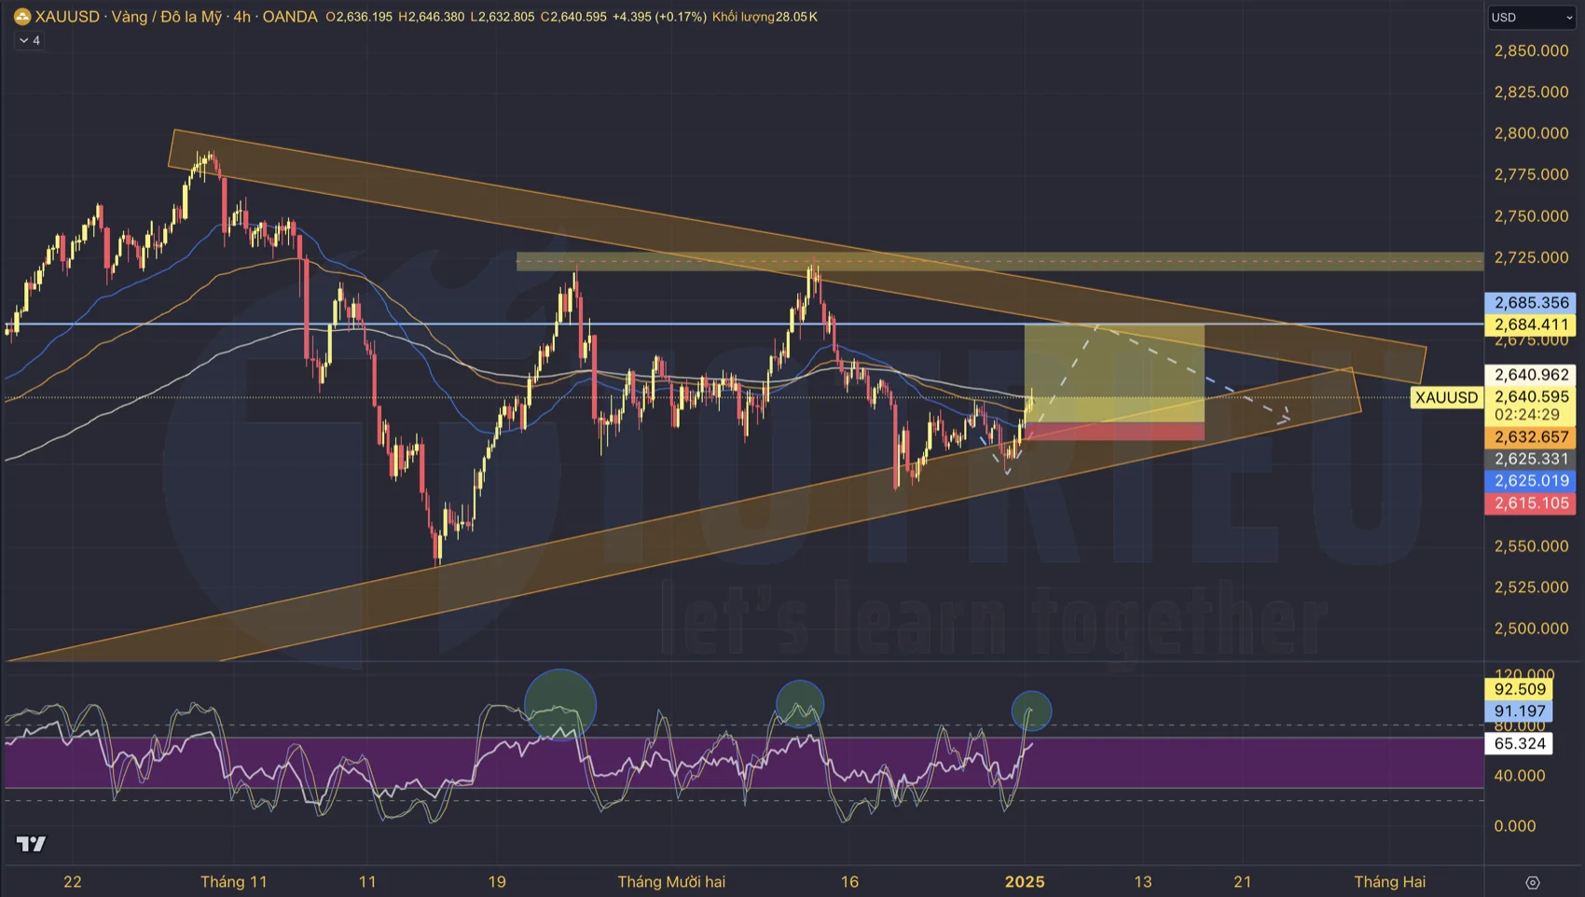1585x897 pixels.
Task: Click 2,725.000 on the price axis
Action: [x=1531, y=257]
